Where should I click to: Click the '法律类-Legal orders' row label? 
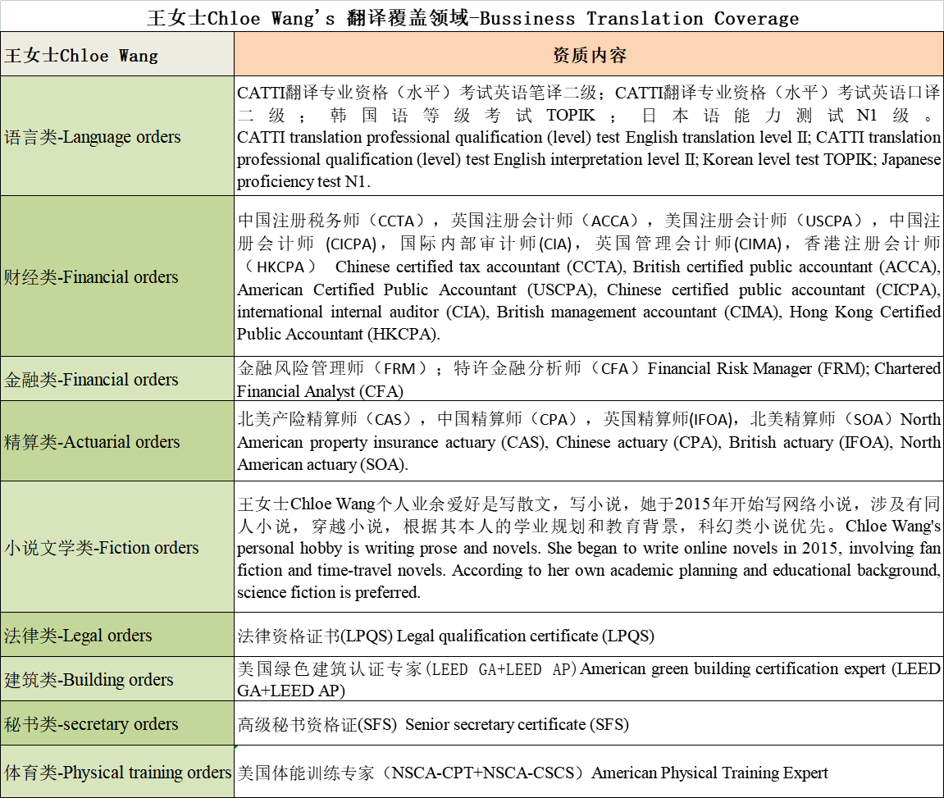click(x=117, y=635)
